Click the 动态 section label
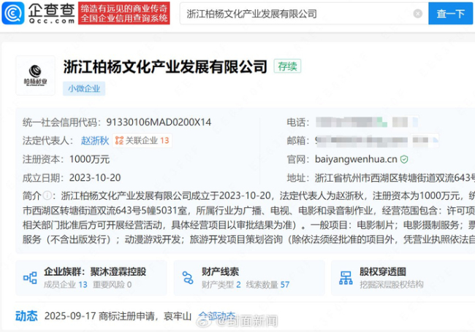 26,316
